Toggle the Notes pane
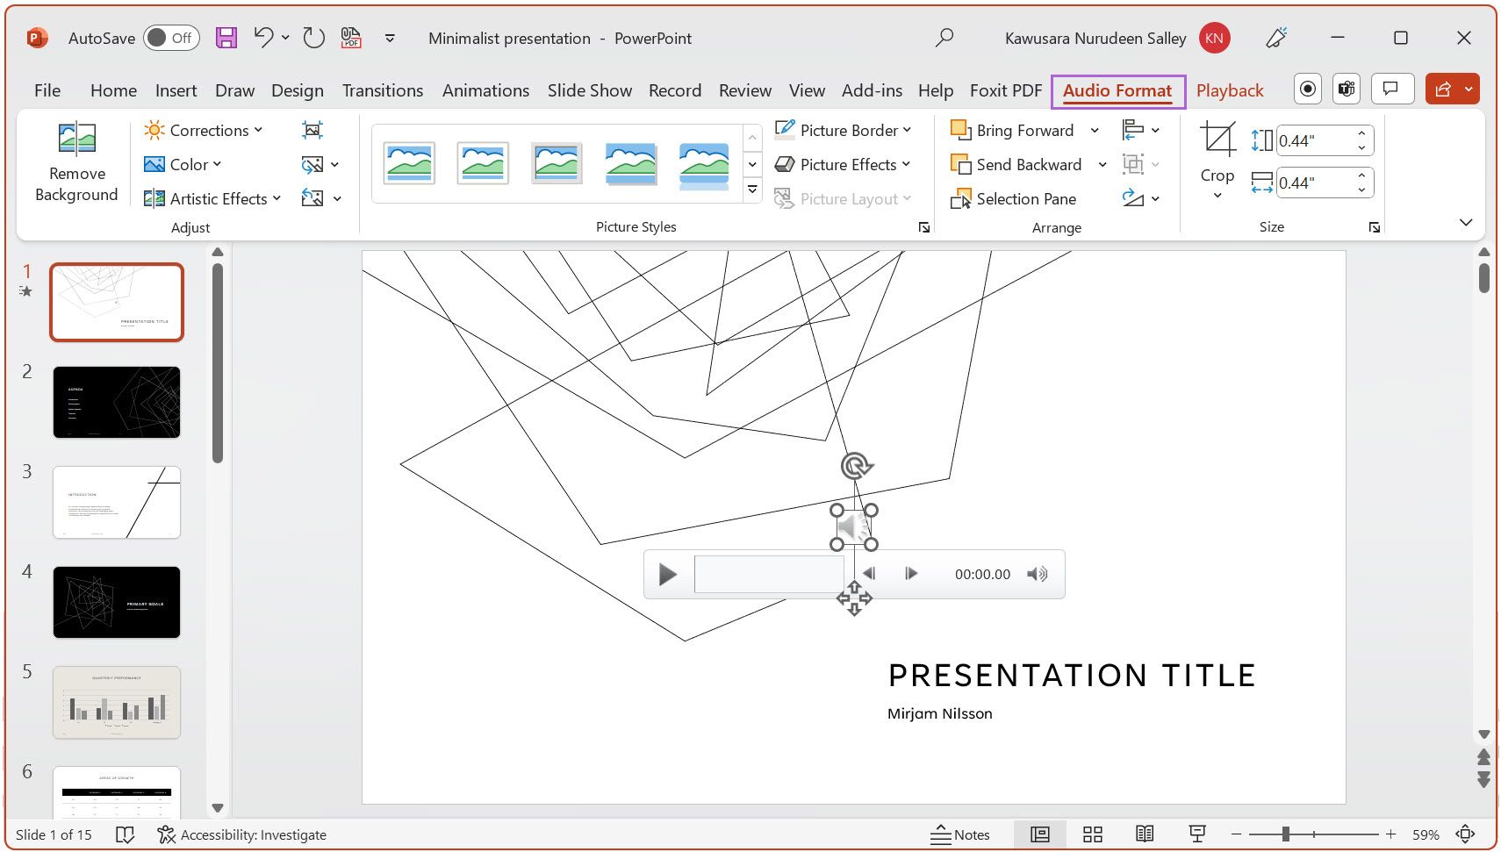 (x=960, y=834)
